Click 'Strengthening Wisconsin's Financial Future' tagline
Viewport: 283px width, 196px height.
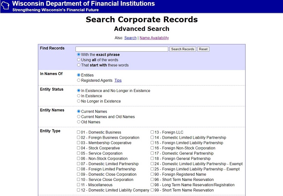pyautogui.click(x=55, y=10)
